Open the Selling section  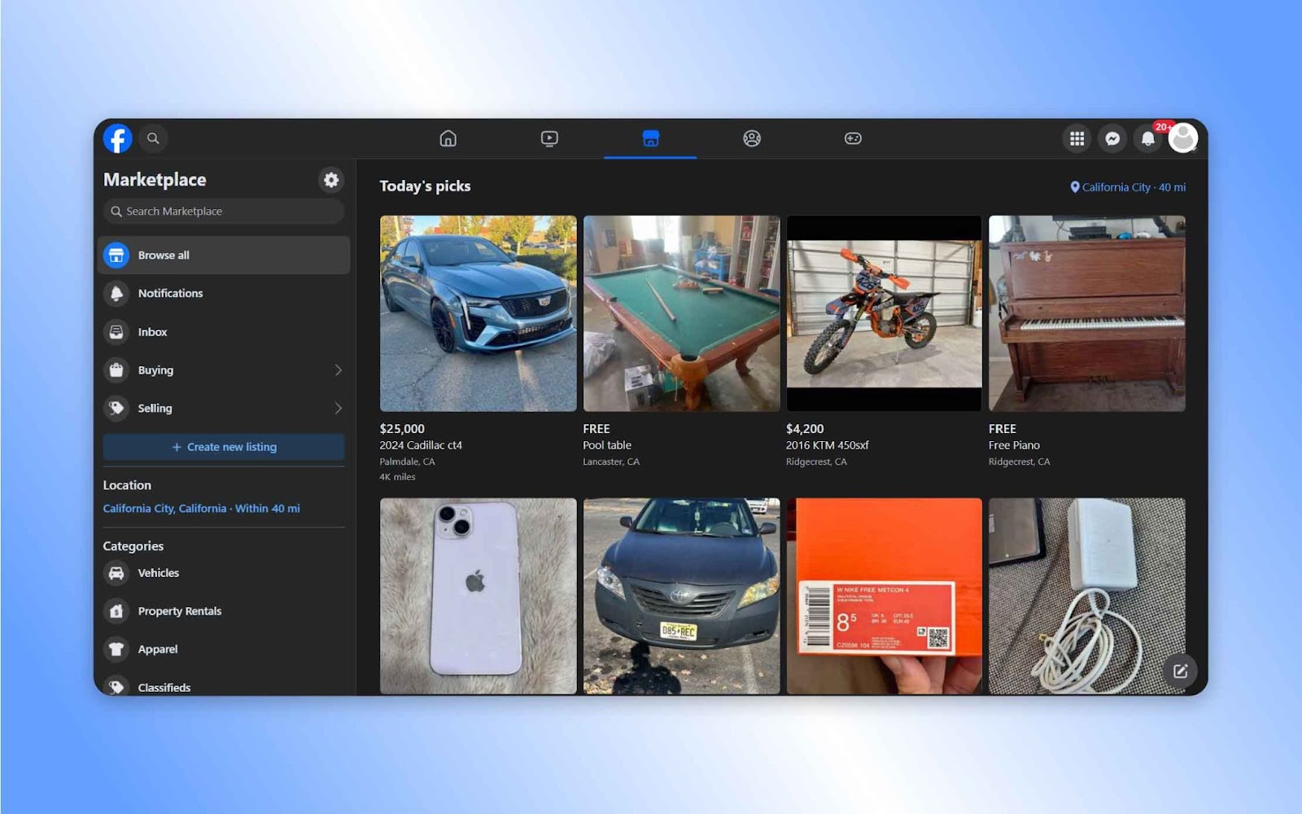click(224, 408)
